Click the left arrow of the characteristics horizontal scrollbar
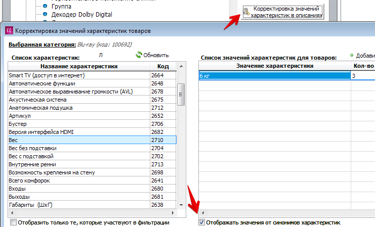The width and height of the screenshot is (375, 227). (12, 213)
